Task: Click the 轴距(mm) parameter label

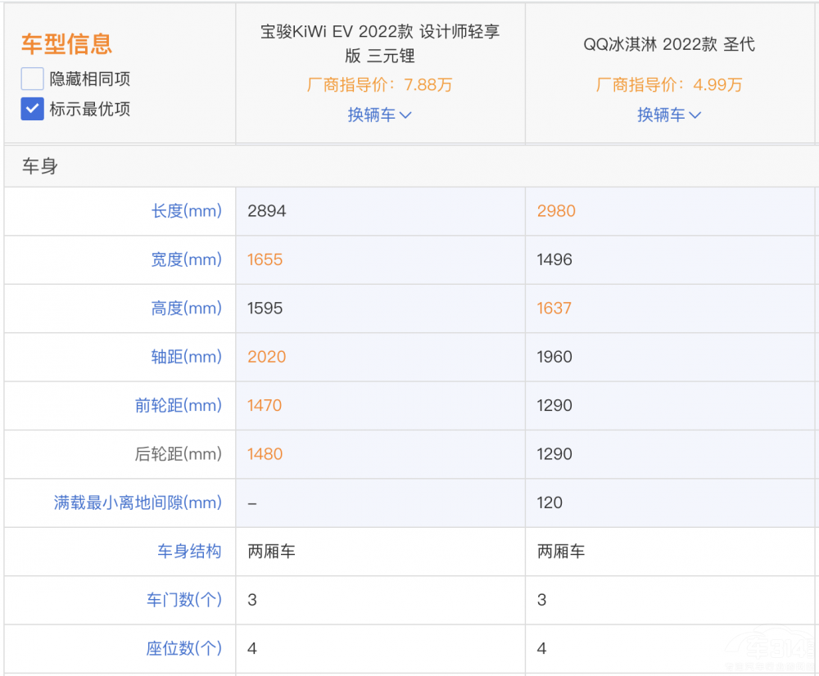Action: click(187, 357)
